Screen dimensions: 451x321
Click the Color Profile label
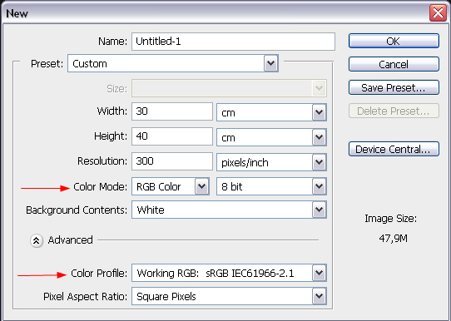(x=99, y=273)
